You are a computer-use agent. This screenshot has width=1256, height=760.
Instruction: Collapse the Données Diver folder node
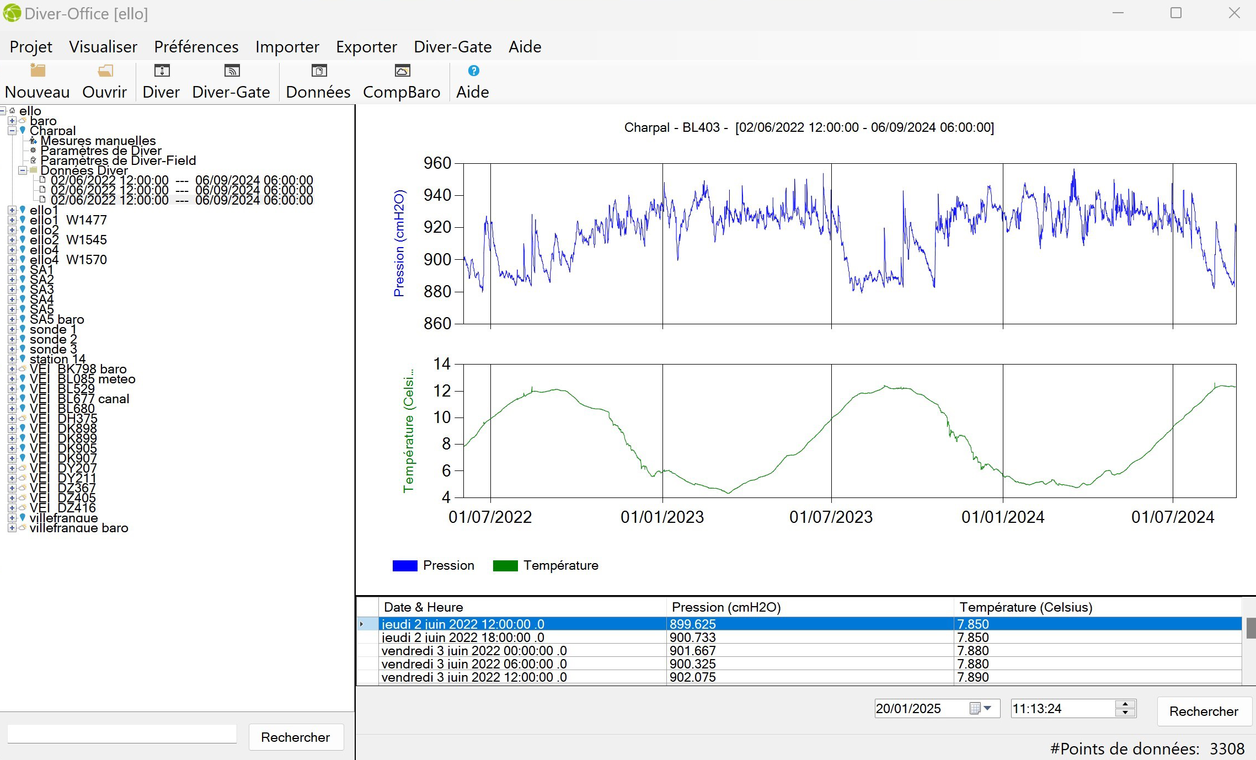(23, 170)
